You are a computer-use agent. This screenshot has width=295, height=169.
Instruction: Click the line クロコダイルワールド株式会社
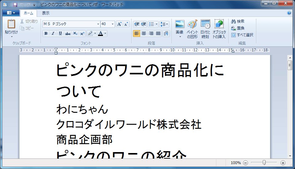tap(129, 124)
